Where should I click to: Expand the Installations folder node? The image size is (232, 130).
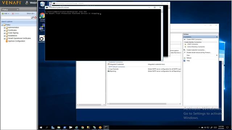[4, 36]
